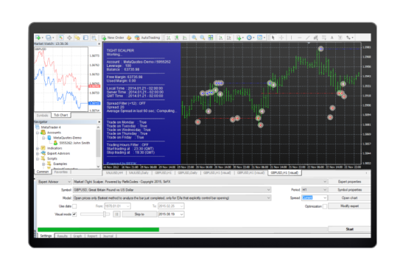
Task: Click the Open chart button
Action: point(349,198)
